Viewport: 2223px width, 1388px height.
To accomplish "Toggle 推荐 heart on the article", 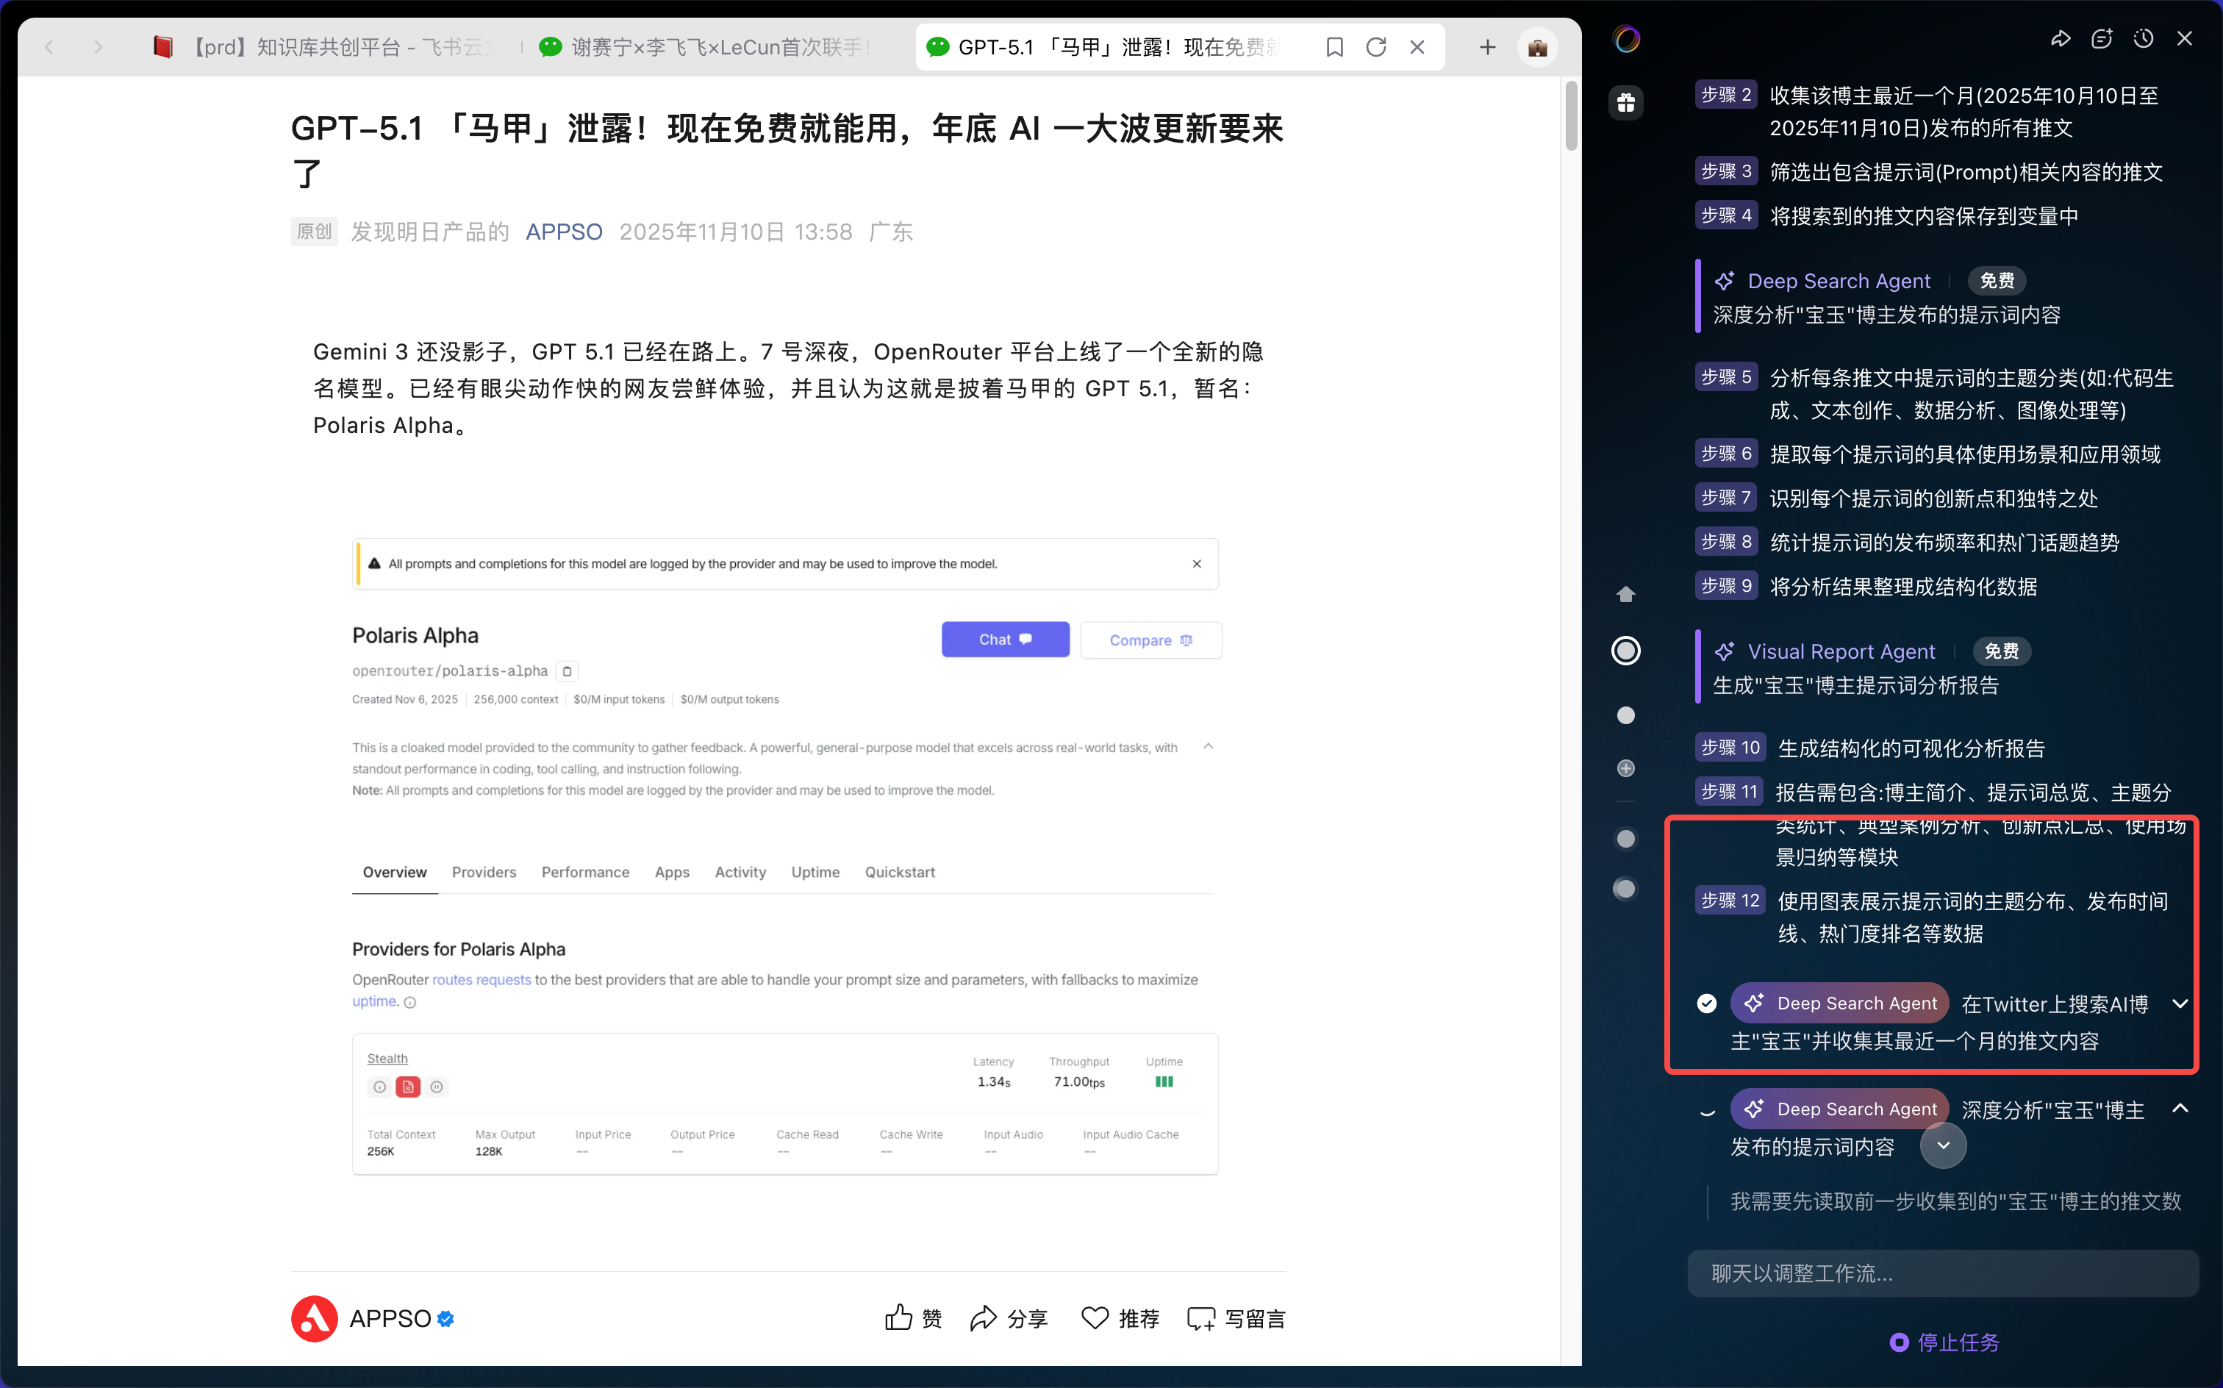I will pyautogui.click(x=1120, y=1318).
